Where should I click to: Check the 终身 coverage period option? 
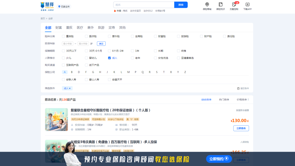tap(178, 51)
